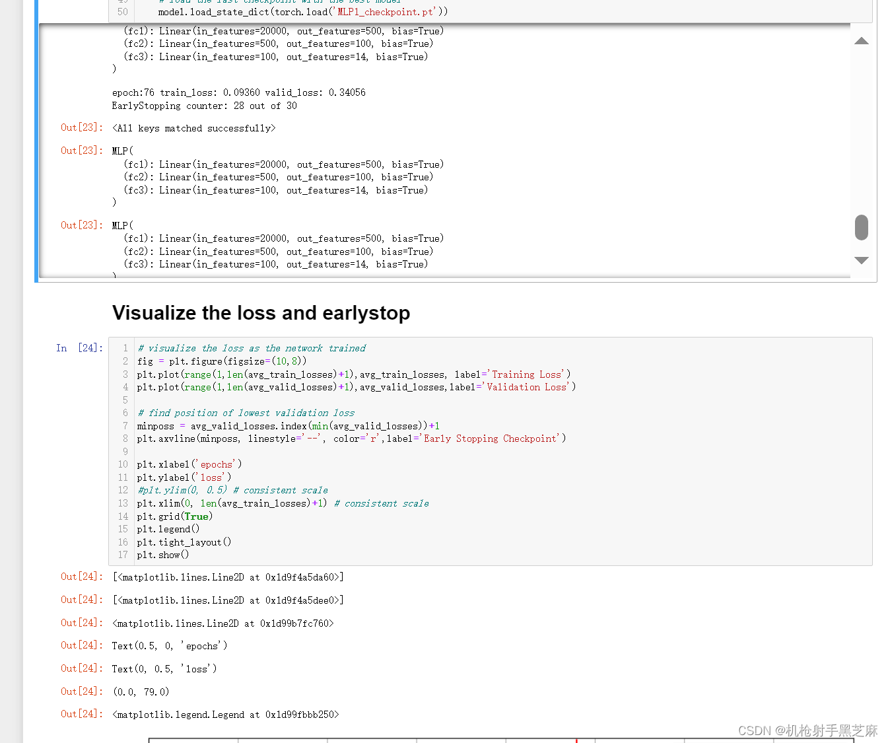Click plt.xlabel('epochs') code line
The width and height of the screenshot is (888, 743).
click(189, 464)
